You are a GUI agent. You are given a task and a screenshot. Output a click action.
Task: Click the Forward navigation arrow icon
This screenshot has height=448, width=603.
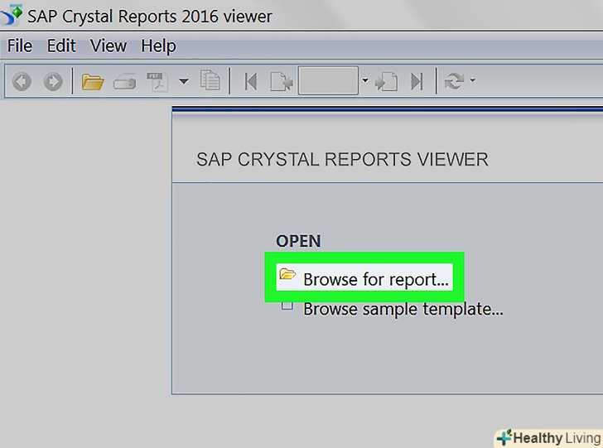53,81
